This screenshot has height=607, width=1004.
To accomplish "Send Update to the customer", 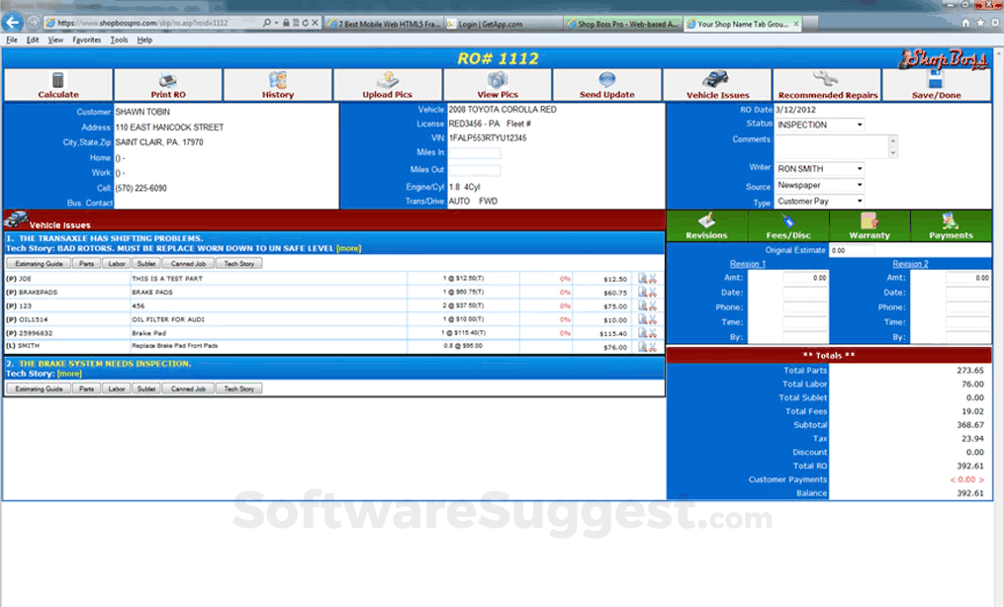I will [606, 84].
